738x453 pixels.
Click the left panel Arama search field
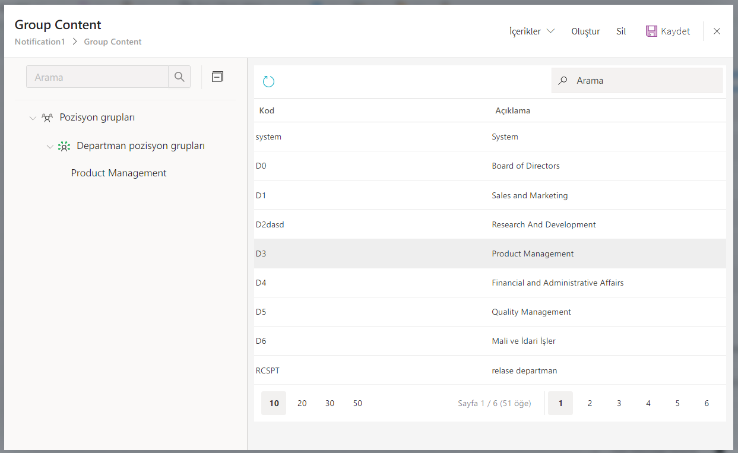point(97,77)
